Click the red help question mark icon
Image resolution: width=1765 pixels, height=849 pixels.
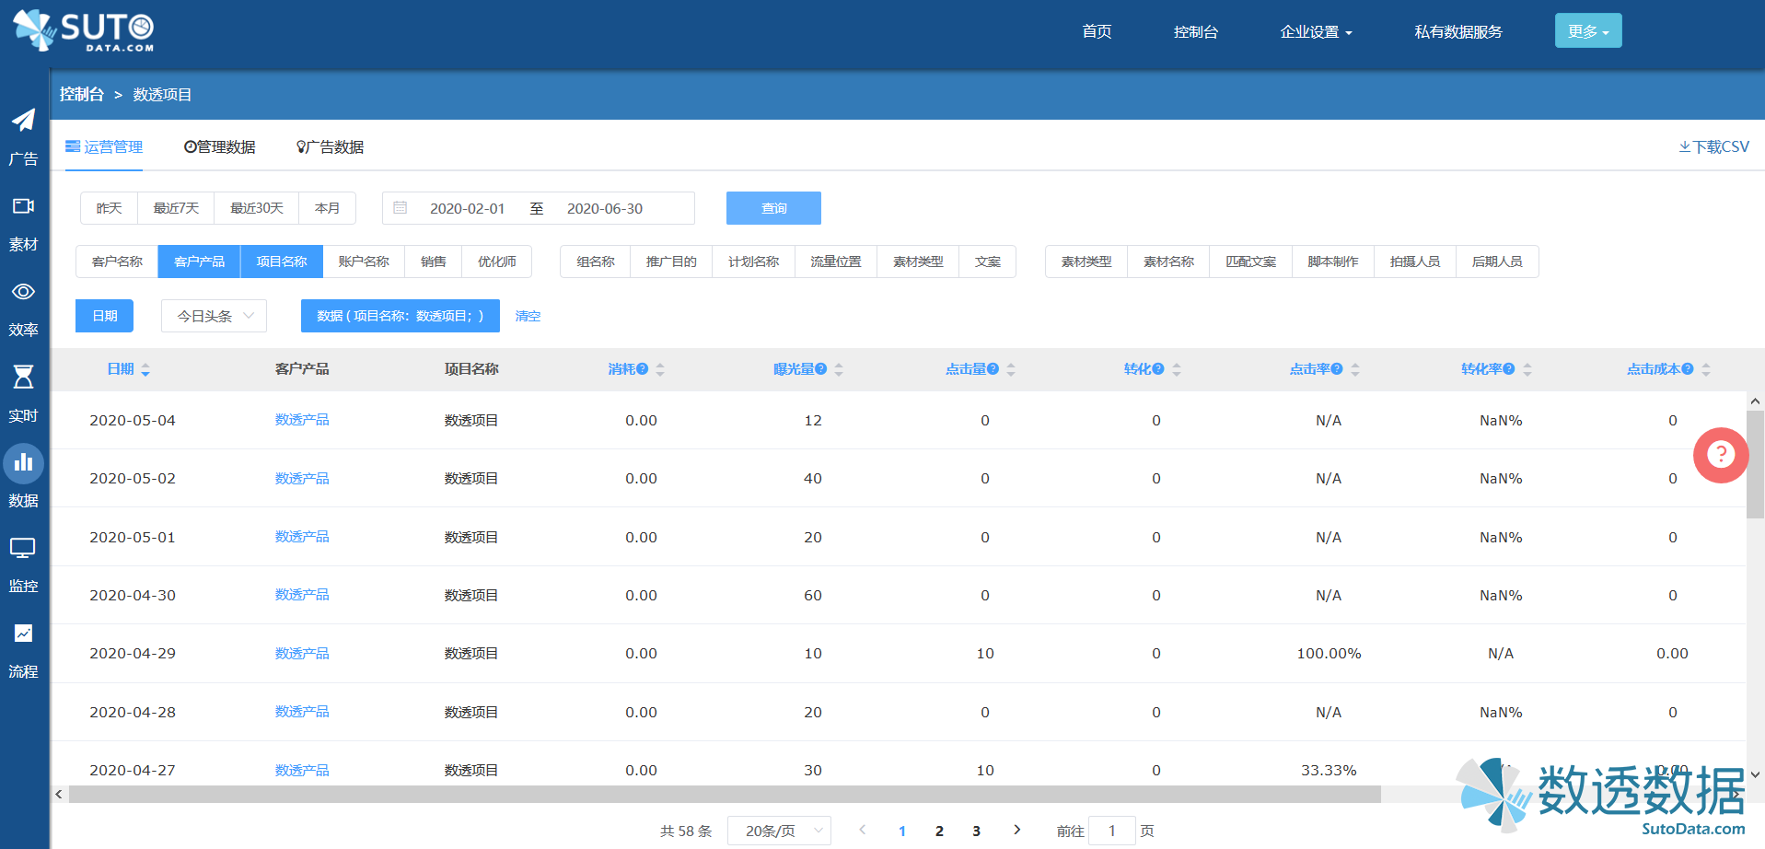click(1720, 455)
